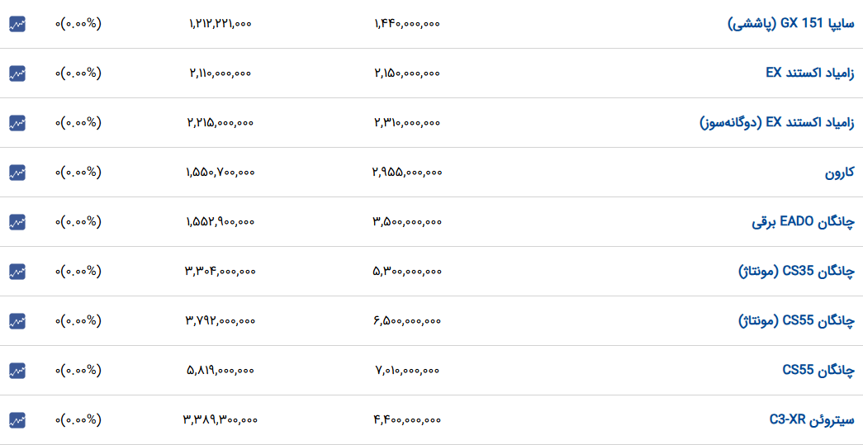View chart icon for چانگان EADO برقی

tap(17, 222)
